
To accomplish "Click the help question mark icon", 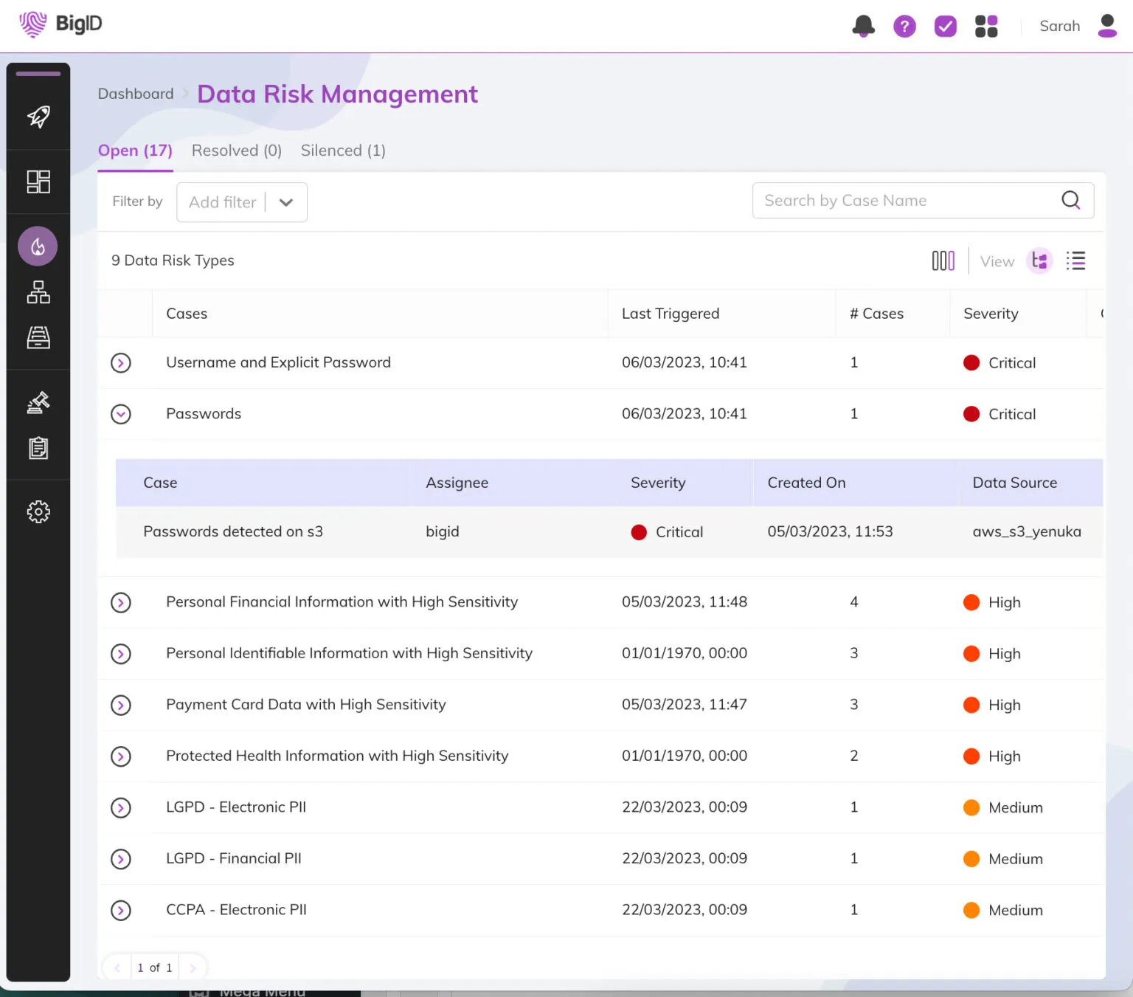I will pos(904,27).
